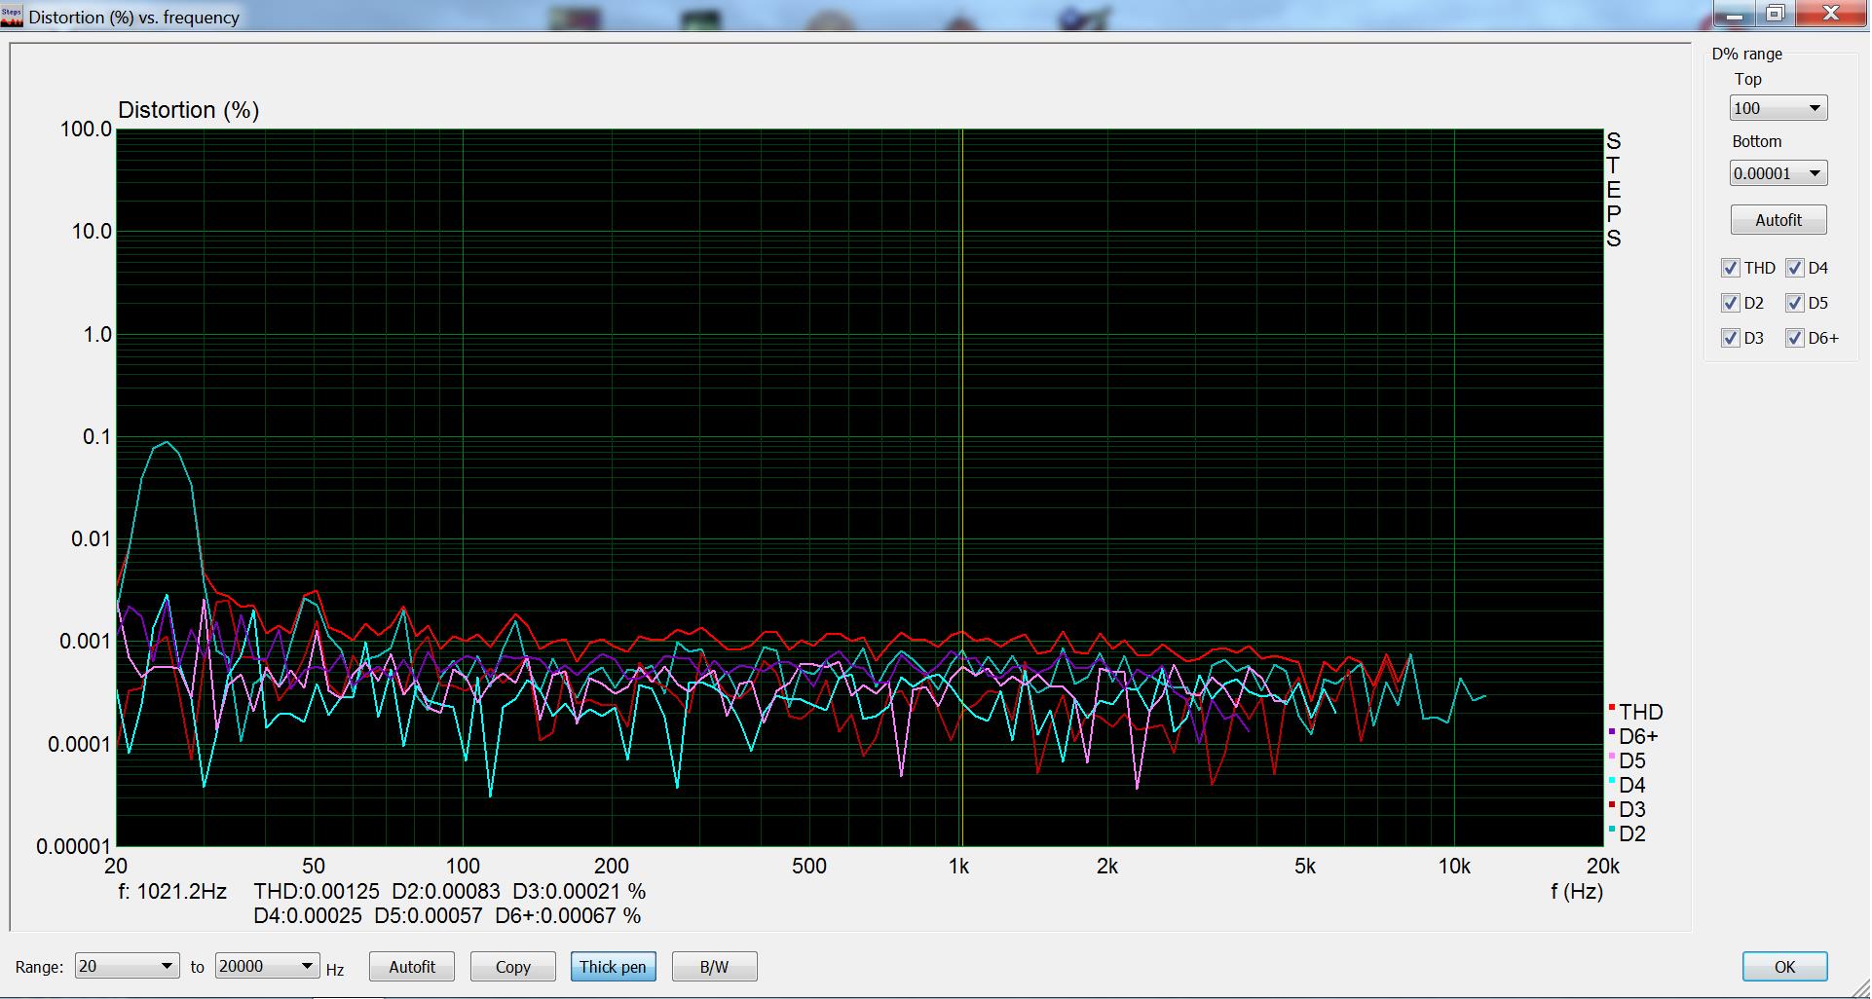Click the Copy button

pyautogui.click(x=513, y=967)
